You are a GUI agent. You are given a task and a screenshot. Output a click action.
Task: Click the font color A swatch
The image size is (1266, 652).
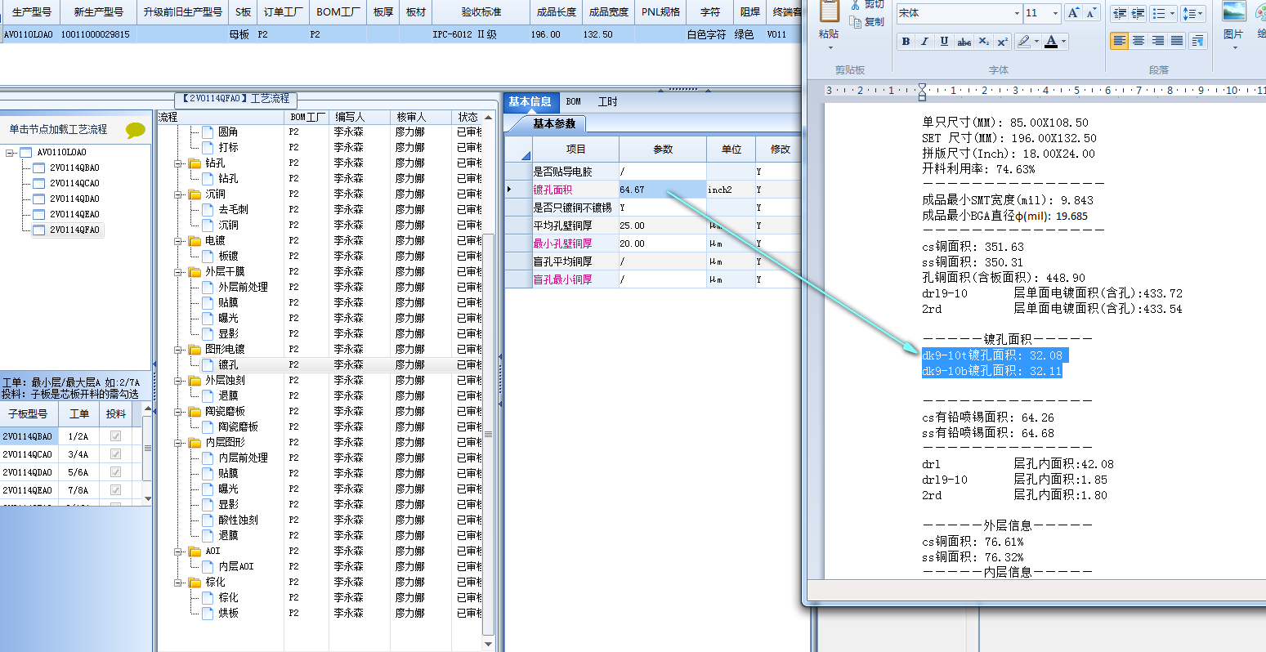(1051, 42)
